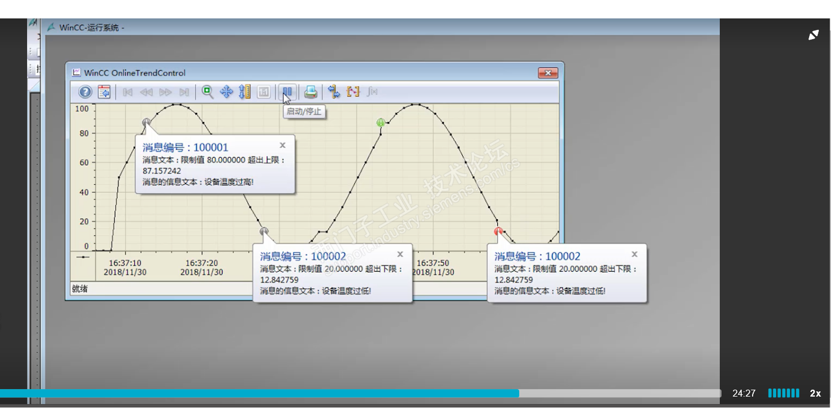Close the message 100001 tooltip

282,145
